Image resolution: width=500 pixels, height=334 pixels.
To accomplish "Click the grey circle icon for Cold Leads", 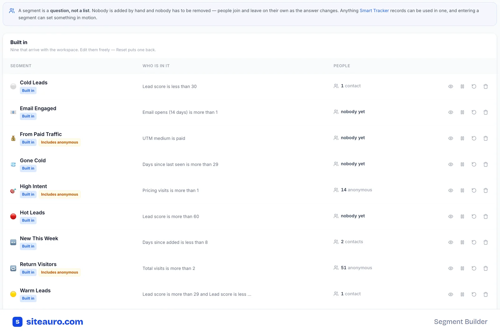I will coord(13,86).
